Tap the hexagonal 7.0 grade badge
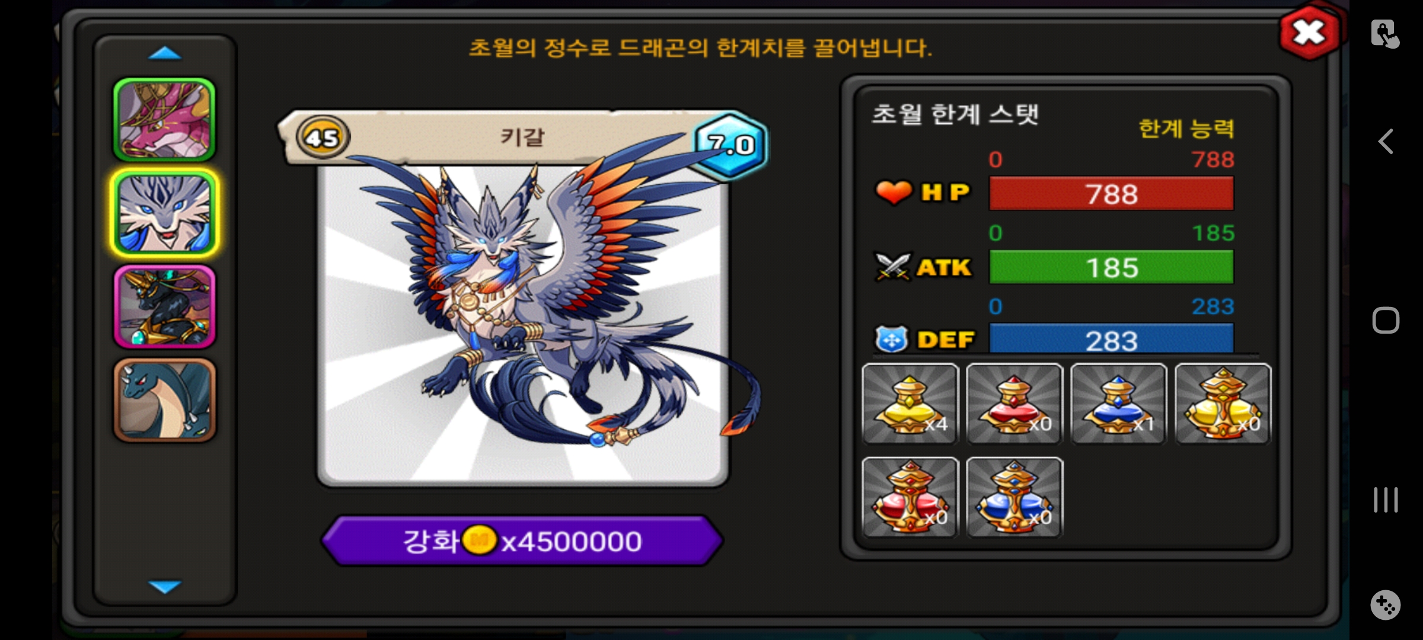The image size is (1423, 640). (731, 144)
